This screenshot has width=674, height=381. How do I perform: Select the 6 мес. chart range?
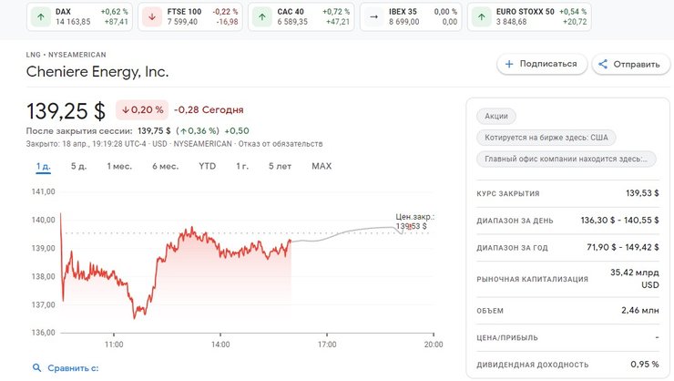point(165,166)
